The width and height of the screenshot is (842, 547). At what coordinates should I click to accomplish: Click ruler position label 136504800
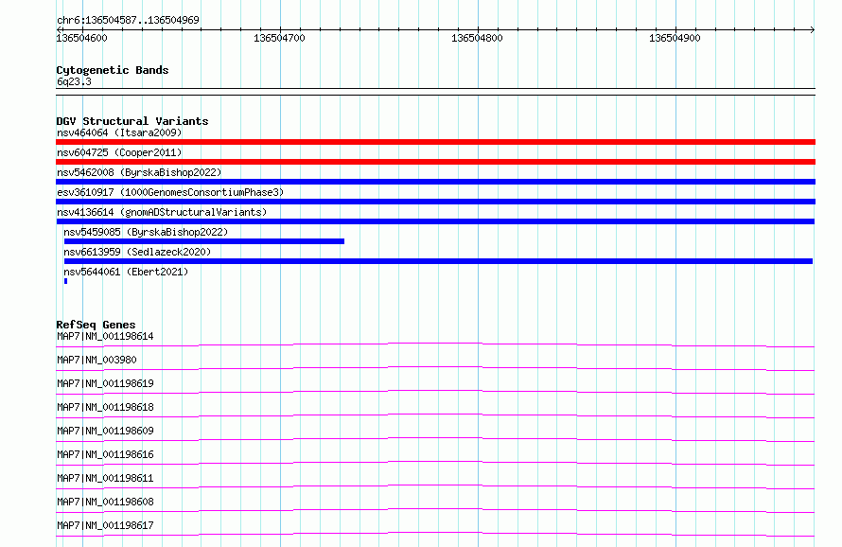coord(477,38)
